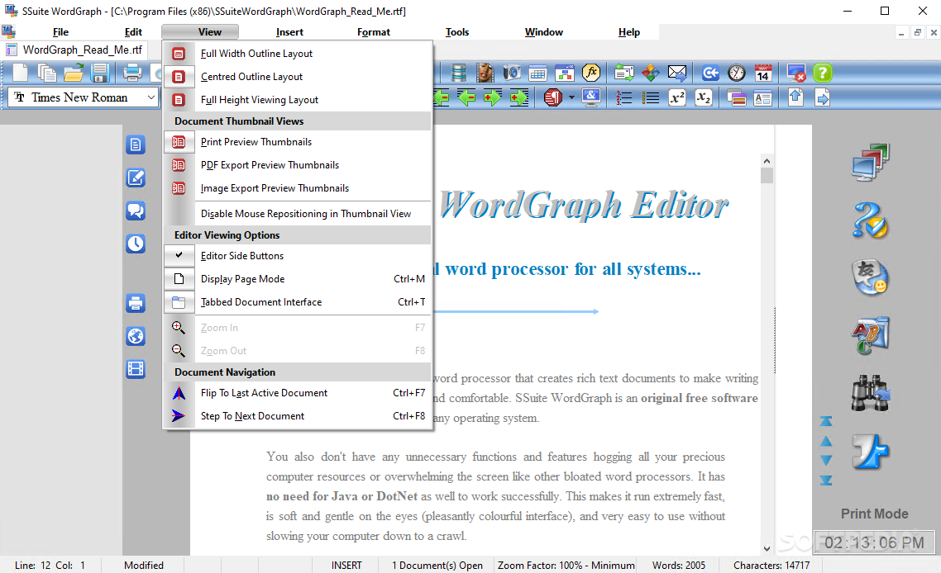Click the page up-arrow icon in toolbar
The height and width of the screenshot is (573, 941).
tap(795, 97)
